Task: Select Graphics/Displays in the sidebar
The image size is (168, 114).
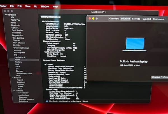Action: (x=21, y=48)
